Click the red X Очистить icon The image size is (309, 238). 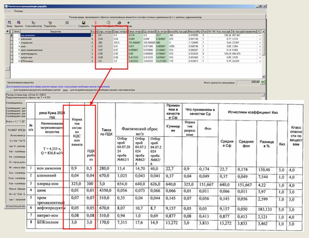[x=96, y=23]
